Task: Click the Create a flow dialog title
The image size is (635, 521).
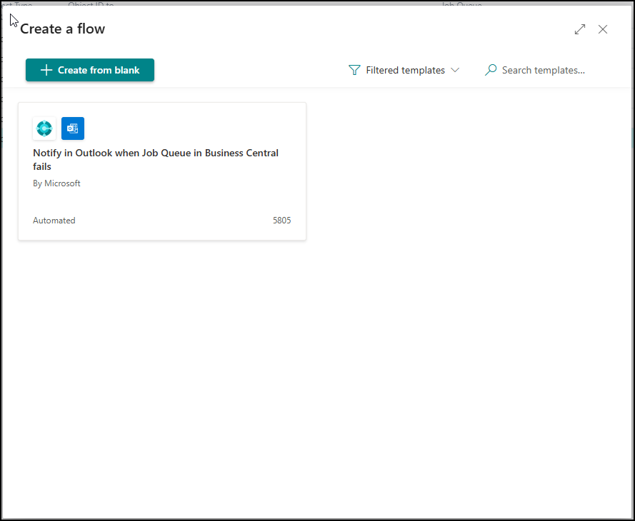Action: click(62, 29)
